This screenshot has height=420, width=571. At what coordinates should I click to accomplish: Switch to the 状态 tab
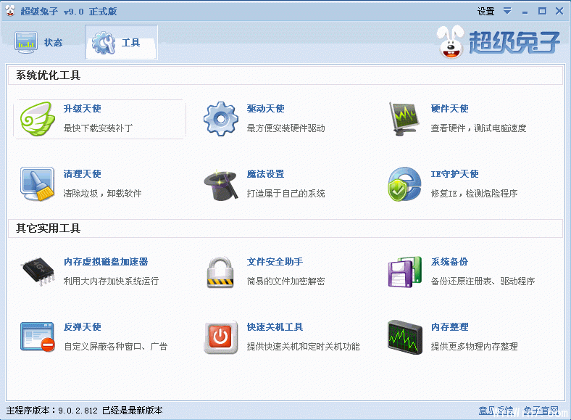tap(39, 42)
